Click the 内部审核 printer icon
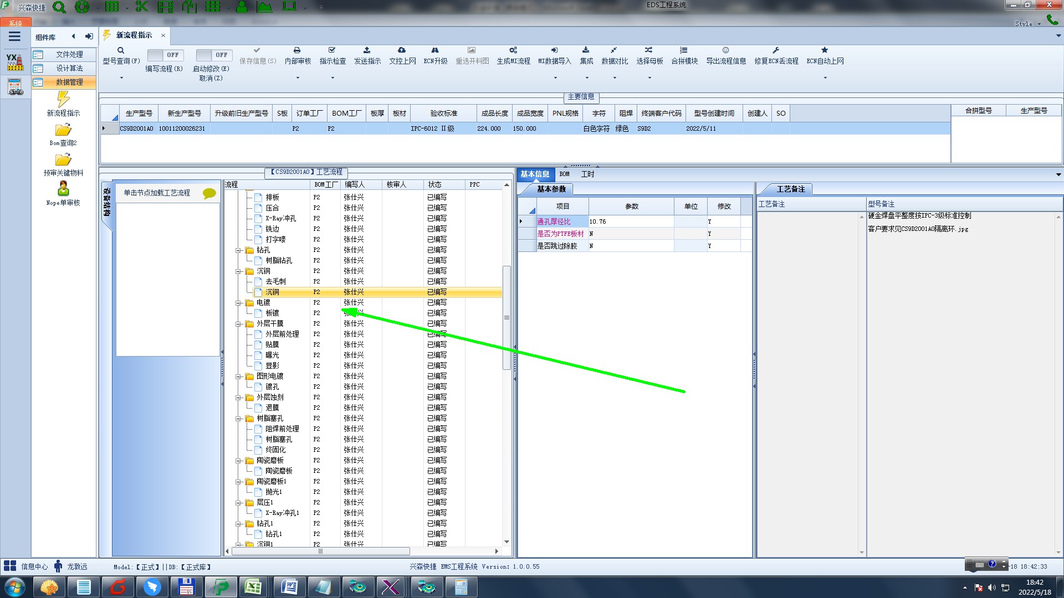The image size is (1064, 598). 297,50
